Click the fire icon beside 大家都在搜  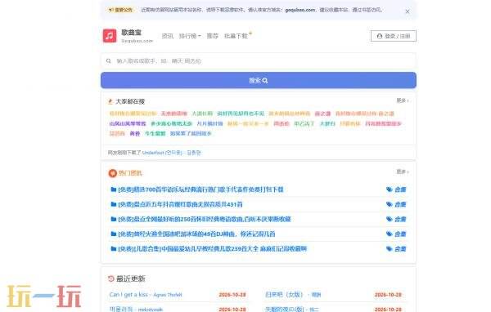110,101
